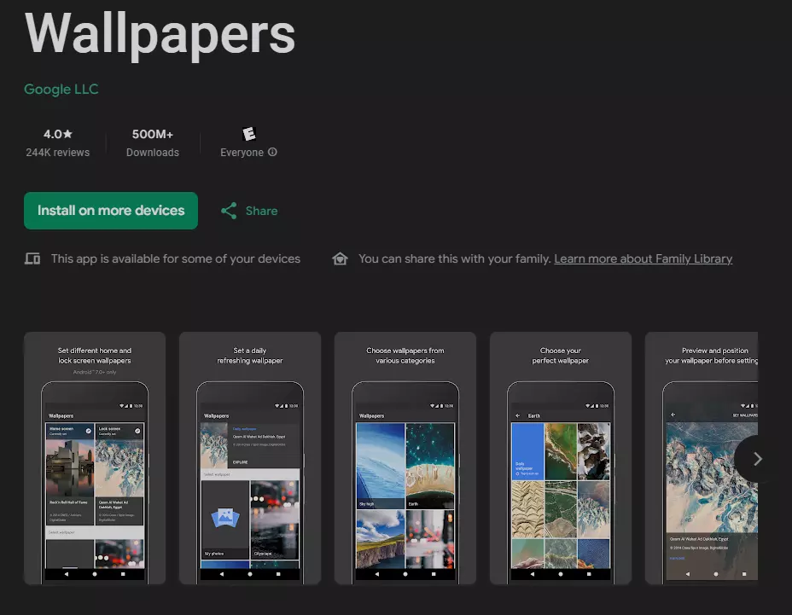The image size is (792, 615).
Task: Open the Google LLC developer page
Action: pos(61,89)
